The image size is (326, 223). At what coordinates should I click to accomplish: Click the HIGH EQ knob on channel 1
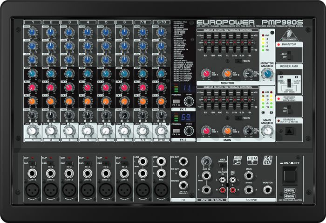pyautogui.click(x=33, y=32)
